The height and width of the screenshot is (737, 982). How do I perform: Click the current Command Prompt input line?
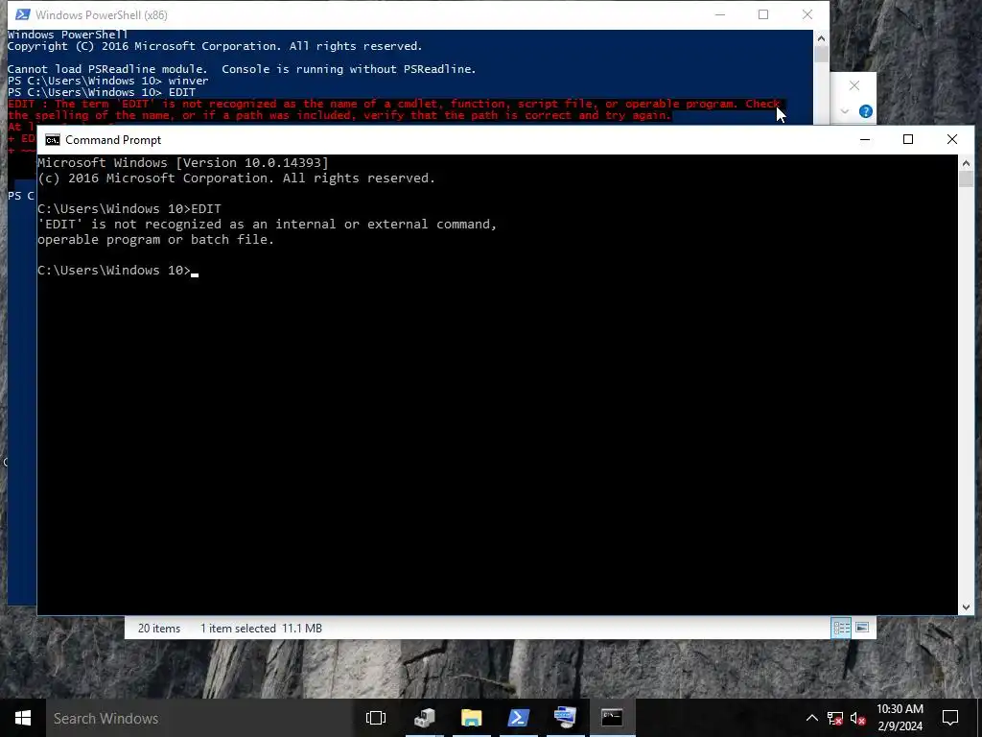[118, 270]
